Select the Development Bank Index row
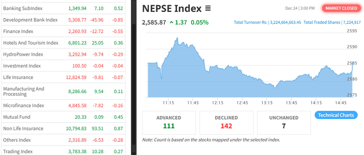 pos(30,20)
